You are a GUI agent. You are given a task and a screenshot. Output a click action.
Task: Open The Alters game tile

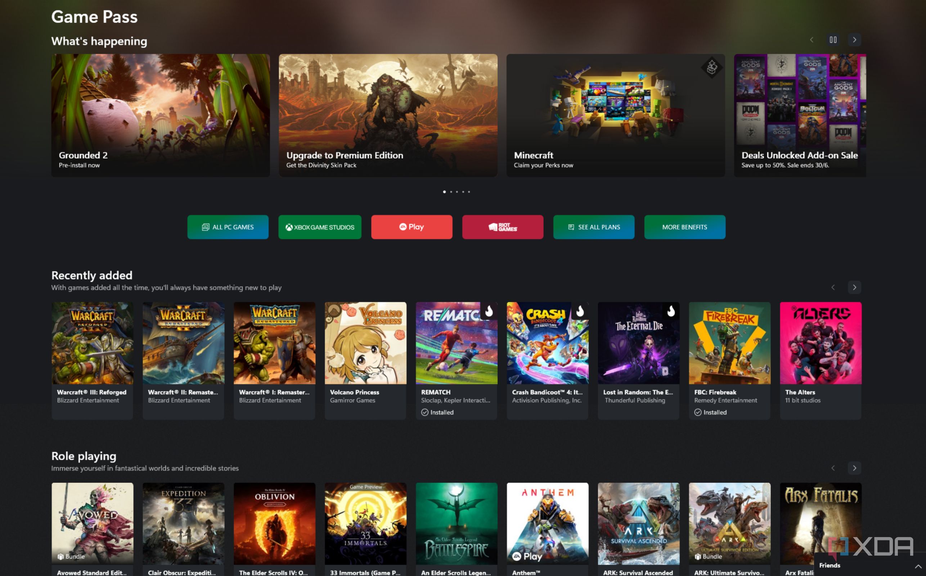(x=821, y=360)
